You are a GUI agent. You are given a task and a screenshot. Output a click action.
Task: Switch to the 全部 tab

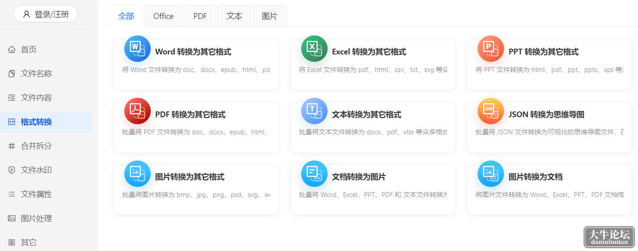click(x=126, y=16)
